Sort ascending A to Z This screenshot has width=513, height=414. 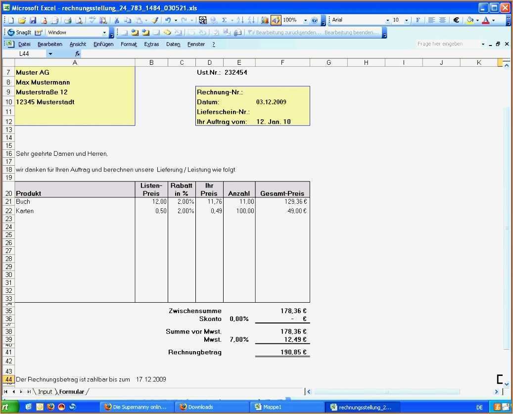coord(240,20)
